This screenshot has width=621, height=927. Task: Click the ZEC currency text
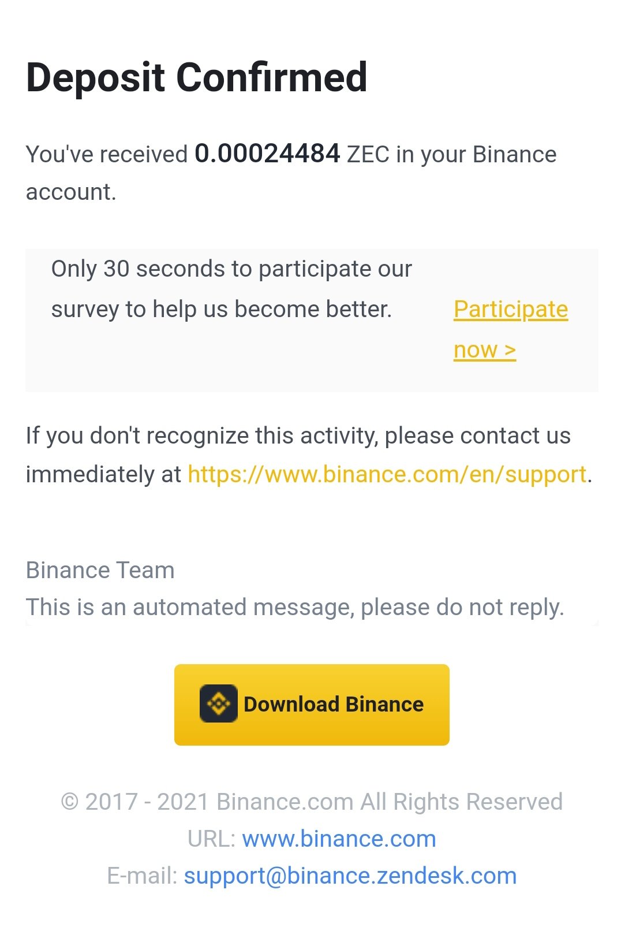click(x=368, y=155)
